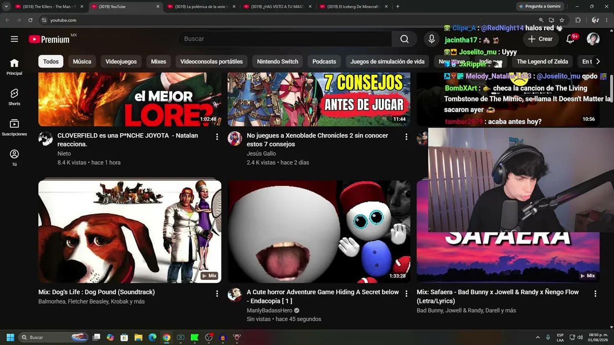
Task: Open Mix: Dog's Life Dog Pound title
Action: (x=96, y=292)
